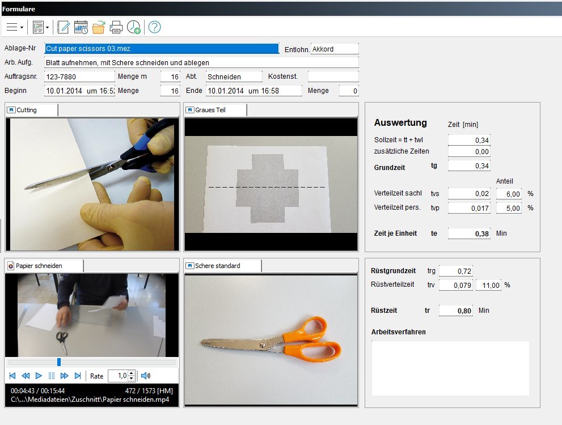Click the video seek slider handle
Viewport: 562px width, 425px height.
click(x=58, y=362)
